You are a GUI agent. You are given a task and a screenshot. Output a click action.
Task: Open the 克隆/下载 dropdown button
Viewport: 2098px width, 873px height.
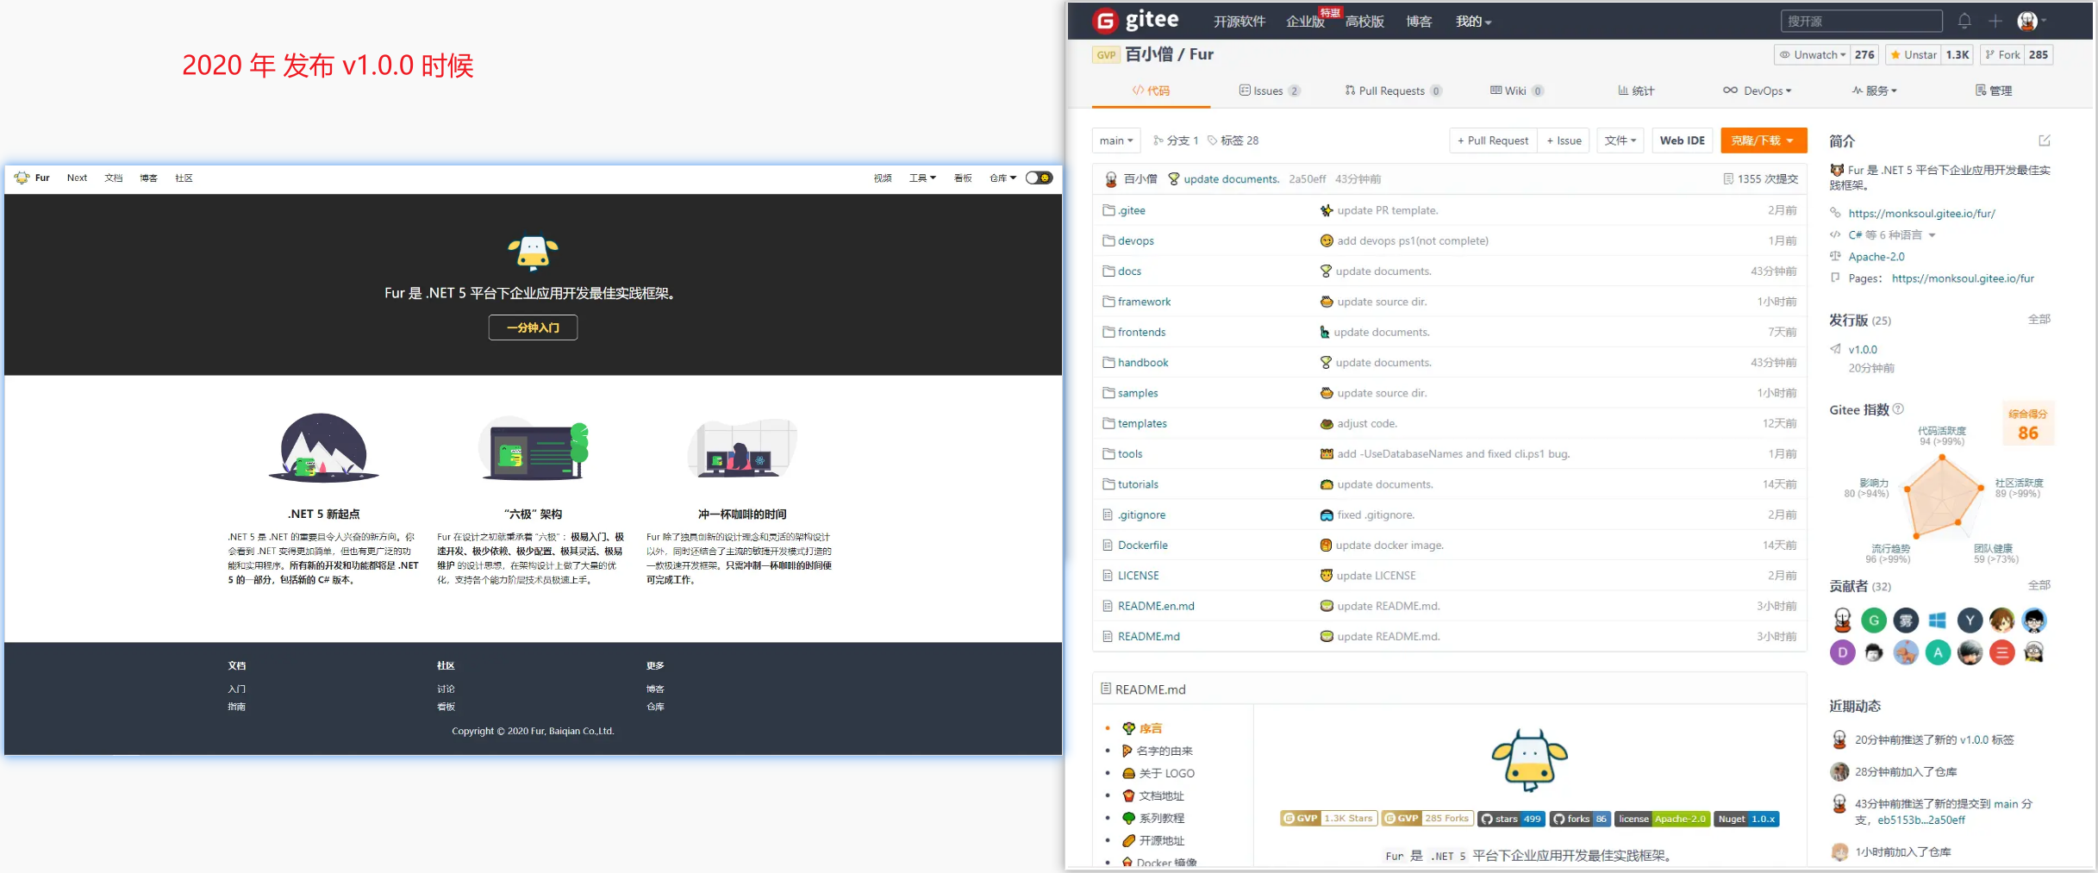click(x=1763, y=140)
